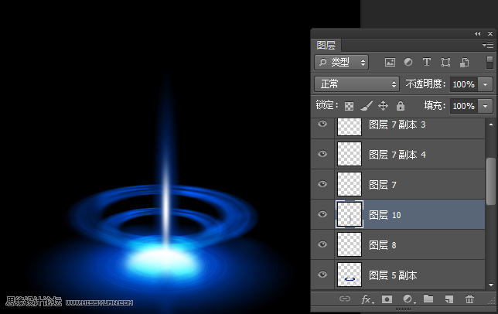The image size is (498, 314).
Task: Open the 填充 fill slider arrow
Action: 486,106
